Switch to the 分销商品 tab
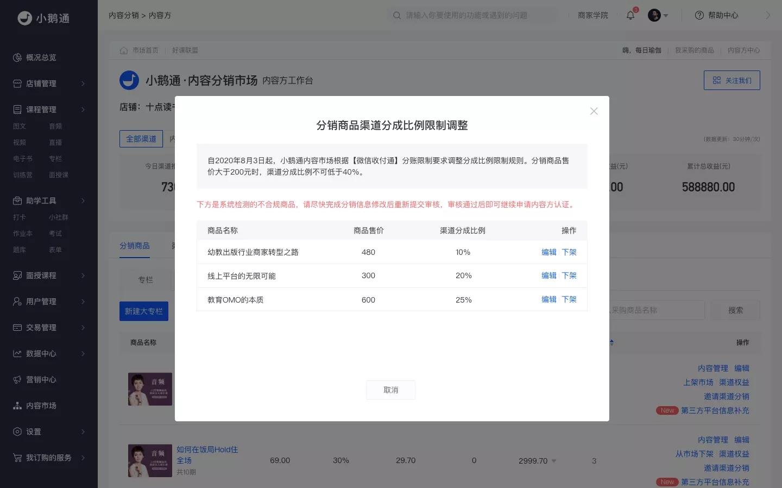The image size is (782, 488). [x=135, y=246]
